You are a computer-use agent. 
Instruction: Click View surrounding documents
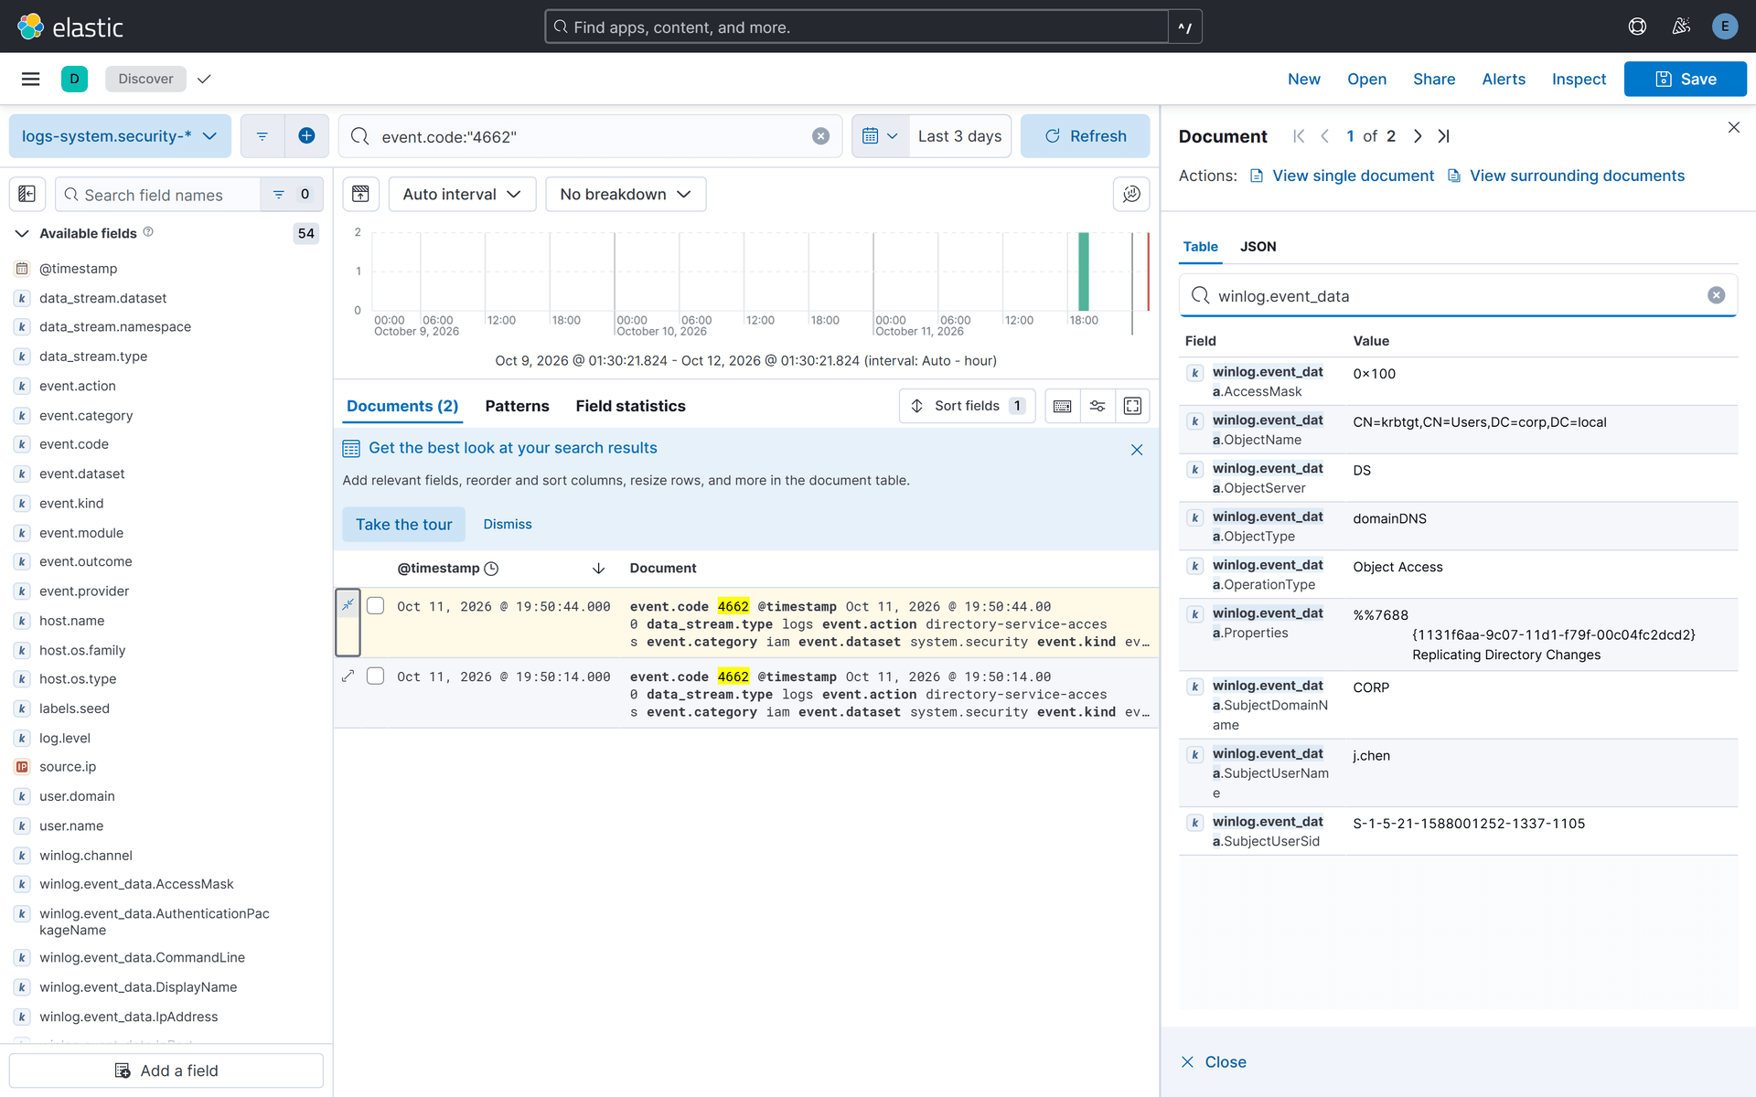click(x=1566, y=176)
